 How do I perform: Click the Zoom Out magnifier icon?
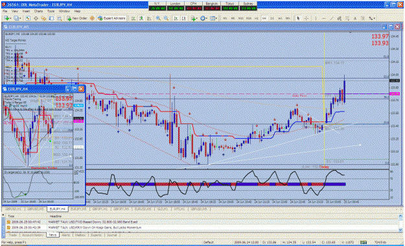pos(166,18)
